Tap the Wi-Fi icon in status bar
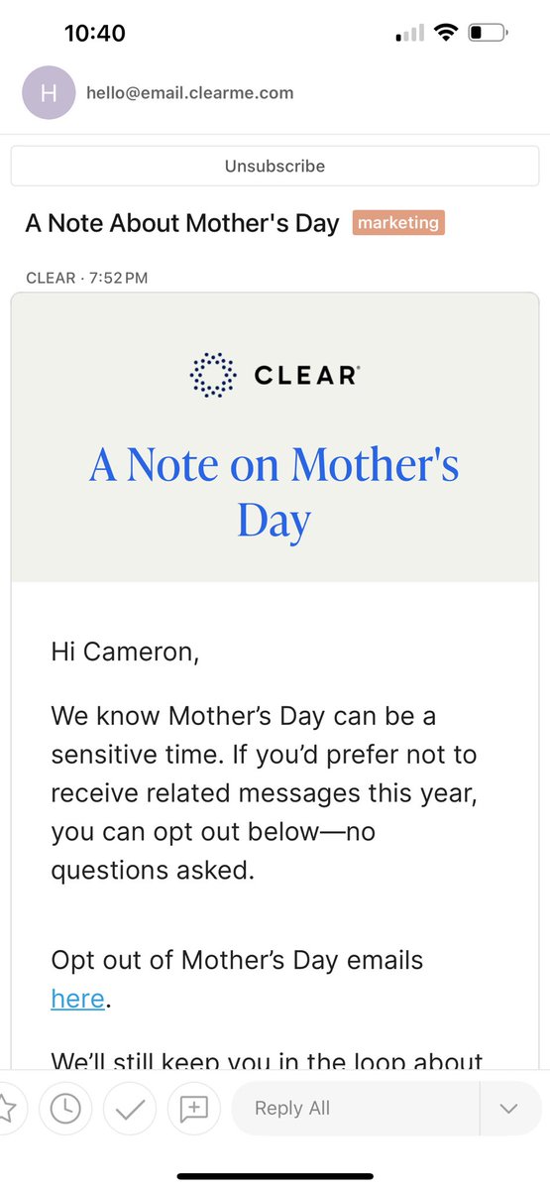The height and width of the screenshot is (1190, 550). [x=446, y=33]
